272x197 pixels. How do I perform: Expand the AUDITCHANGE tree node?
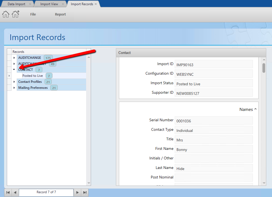pos(14,58)
